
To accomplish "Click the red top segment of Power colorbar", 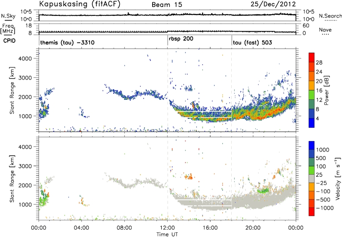I will (x=312, y=58).
